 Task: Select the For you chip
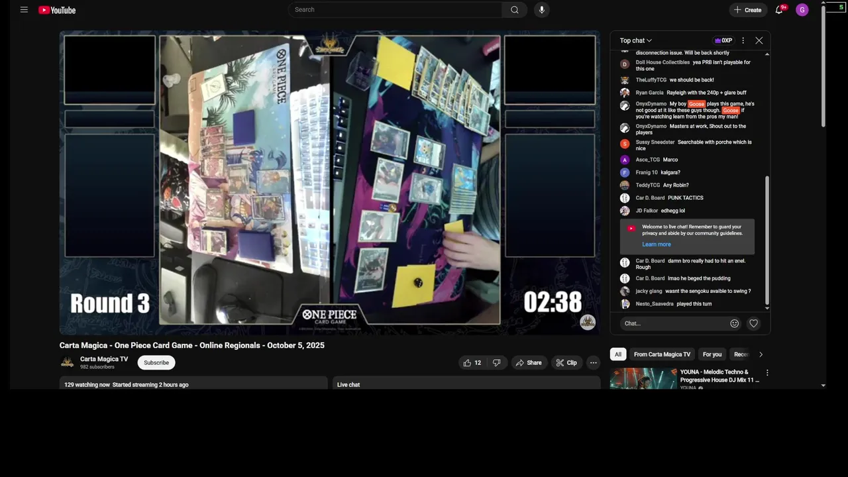point(712,354)
